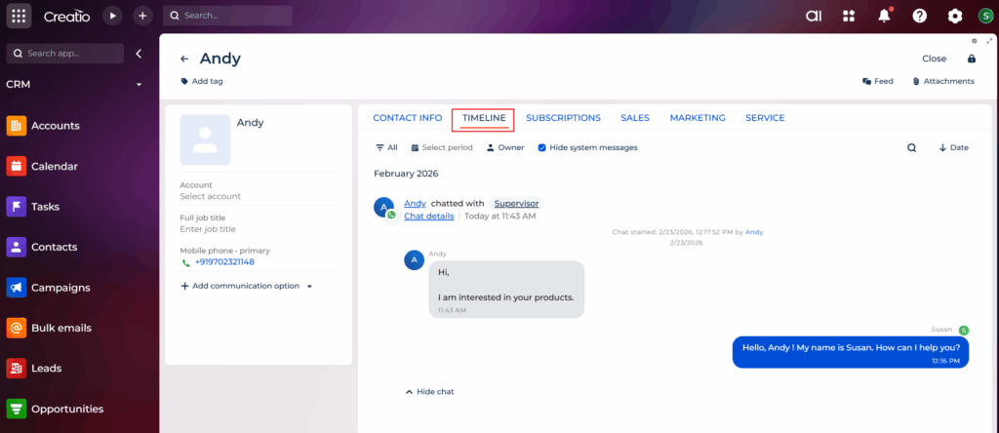Viewport: 999px width, 433px height.
Task: Expand the CRM workplace dropdown
Action: (x=139, y=85)
